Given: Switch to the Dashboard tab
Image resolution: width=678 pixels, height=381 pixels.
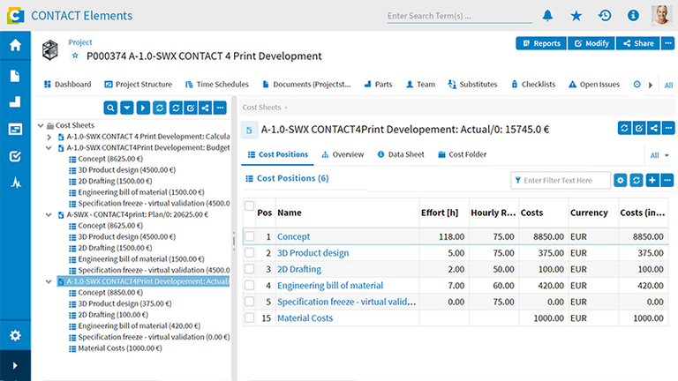Looking at the screenshot, I should click(x=67, y=85).
